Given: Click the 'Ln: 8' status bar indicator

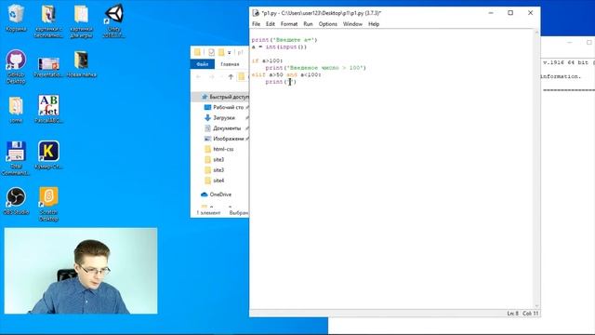Looking at the screenshot, I should (512, 314).
